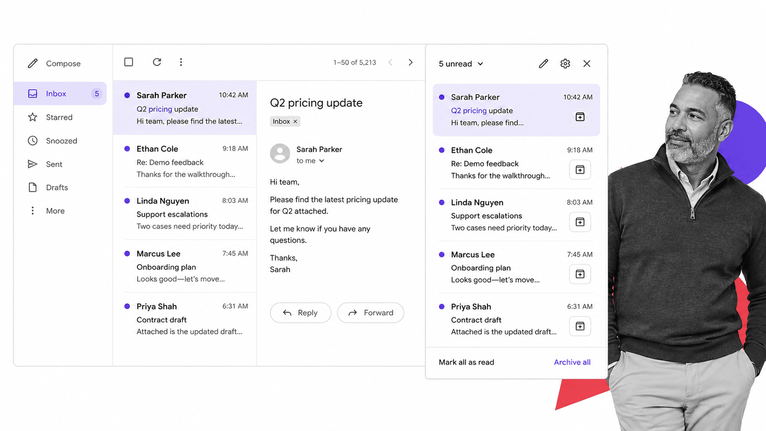The height and width of the screenshot is (431, 766).
Task: Go to the next page of messages
Action: coord(410,62)
